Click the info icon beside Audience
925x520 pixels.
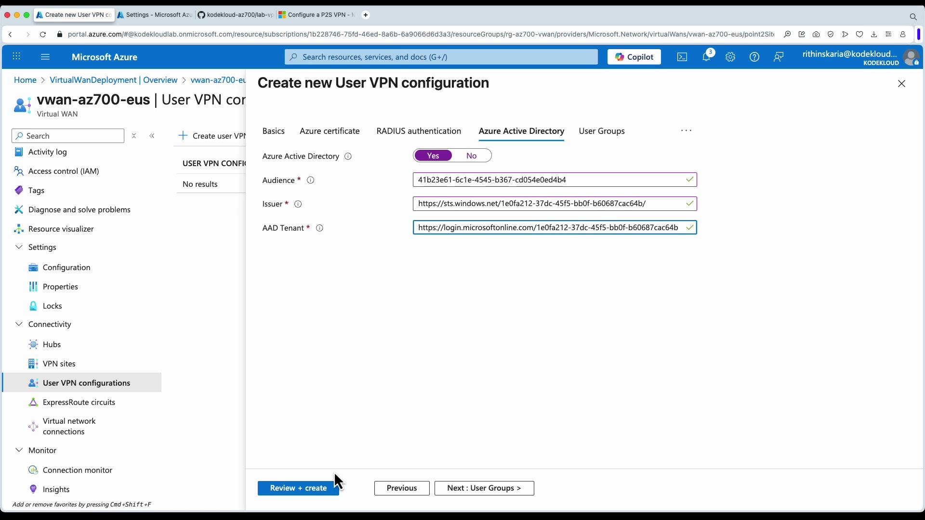[x=311, y=180]
